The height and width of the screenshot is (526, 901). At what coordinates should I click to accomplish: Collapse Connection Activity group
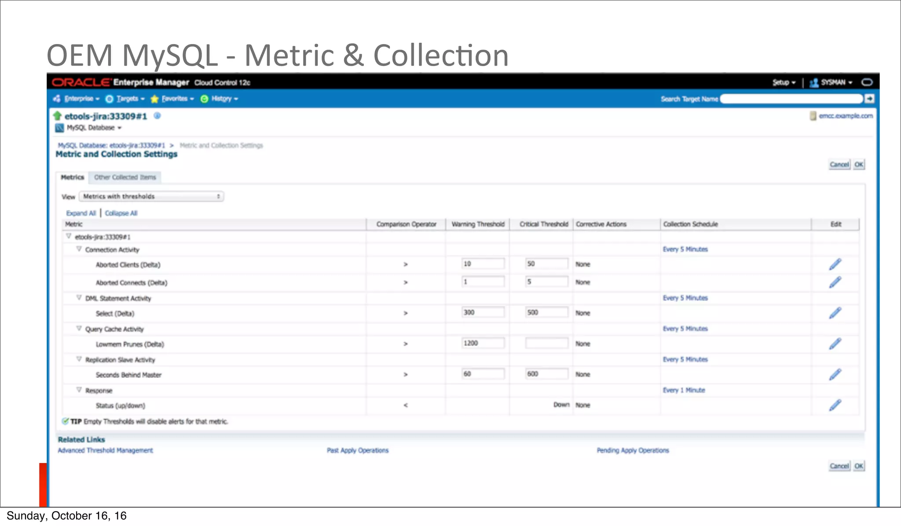[x=79, y=249]
